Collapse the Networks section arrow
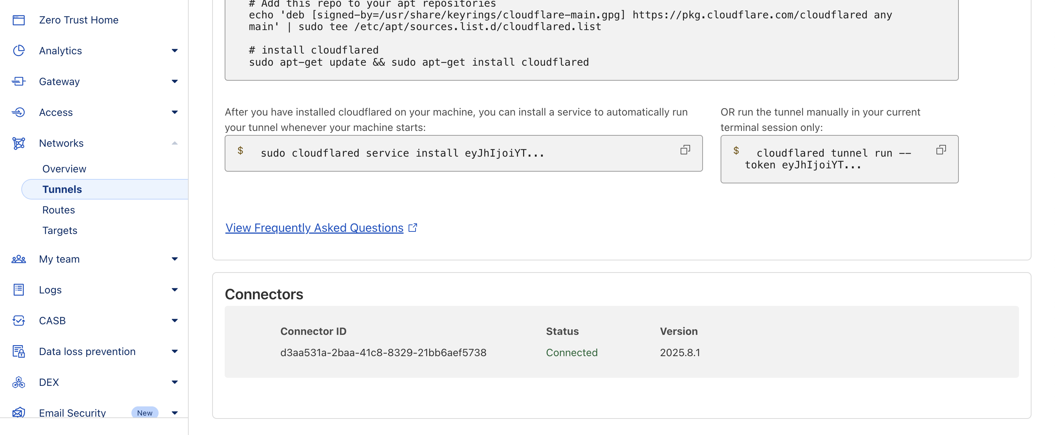 (174, 143)
